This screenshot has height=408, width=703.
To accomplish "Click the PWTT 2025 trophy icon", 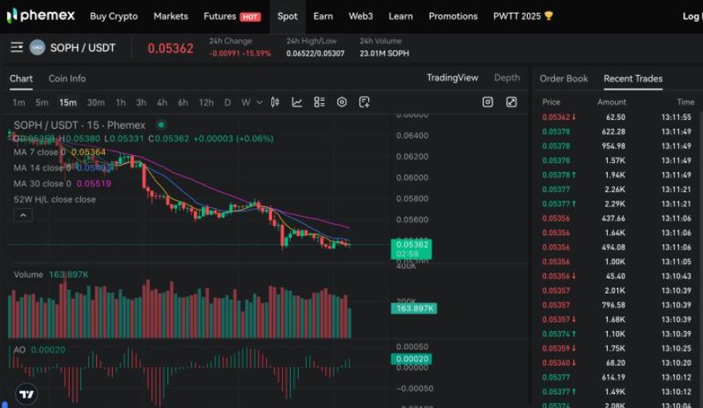I will click(x=548, y=16).
